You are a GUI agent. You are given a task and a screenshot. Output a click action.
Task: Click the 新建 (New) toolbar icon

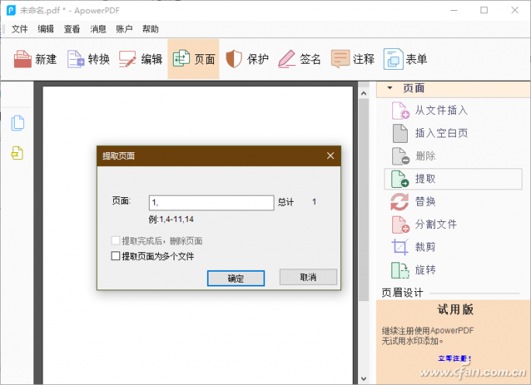(x=22, y=59)
